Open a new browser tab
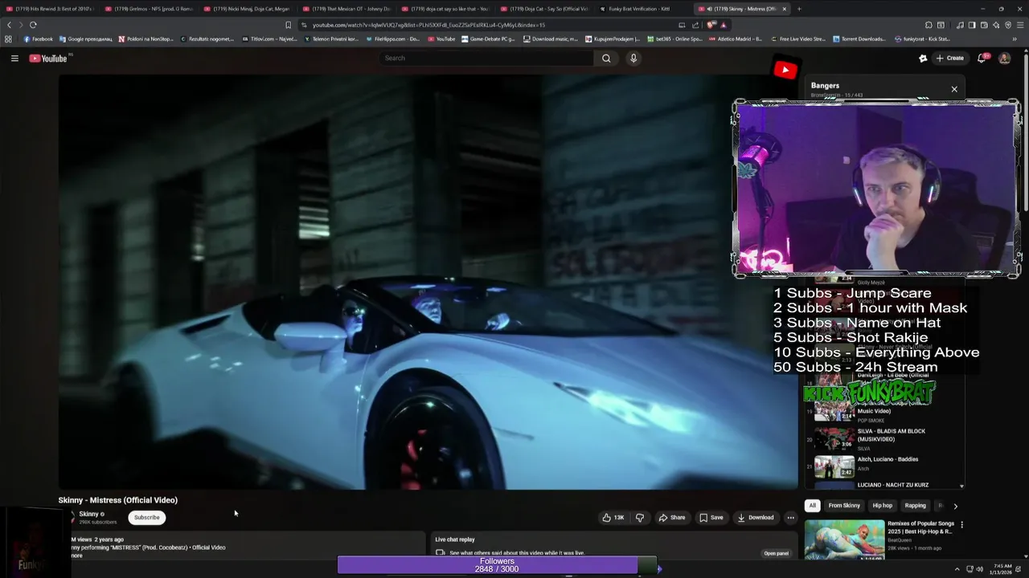Image resolution: width=1029 pixels, height=578 pixels. coord(798,9)
